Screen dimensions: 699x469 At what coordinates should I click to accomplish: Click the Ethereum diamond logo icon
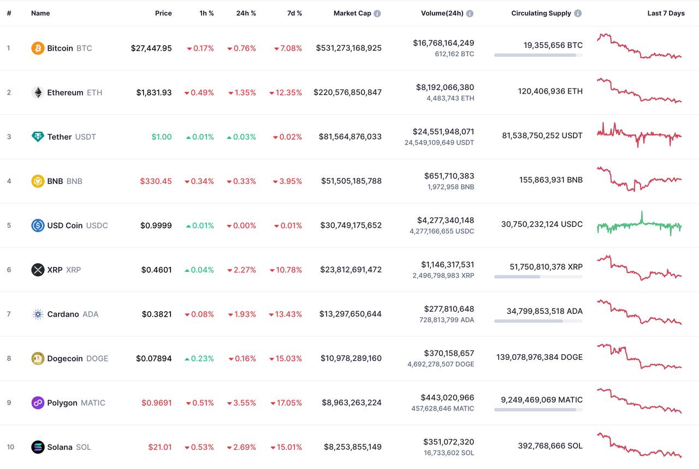pyautogui.click(x=38, y=92)
